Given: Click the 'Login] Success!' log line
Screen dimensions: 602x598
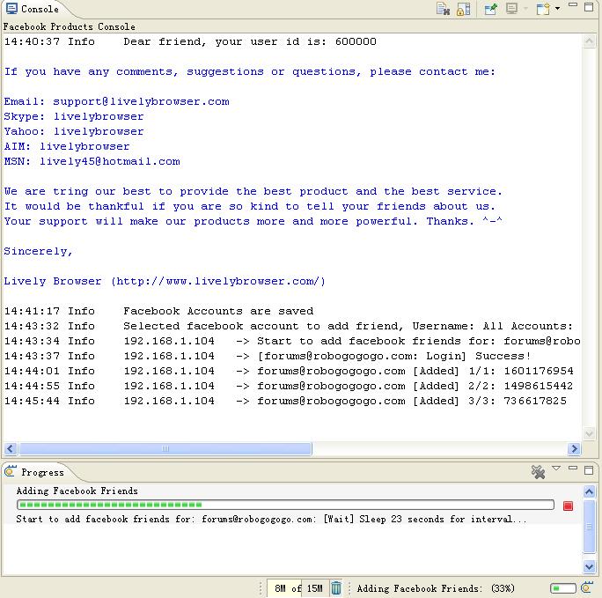Looking at the screenshot, I should coord(268,356).
